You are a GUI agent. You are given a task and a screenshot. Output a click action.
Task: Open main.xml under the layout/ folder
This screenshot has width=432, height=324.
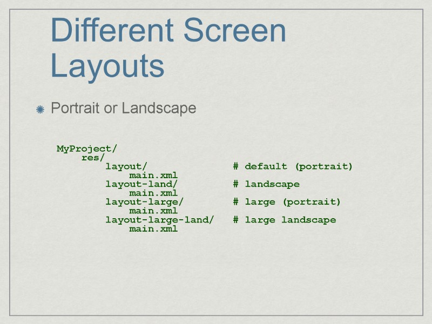(x=154, y=175)
